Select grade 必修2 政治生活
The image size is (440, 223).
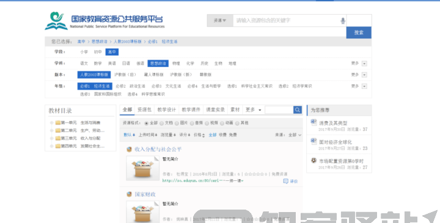click(131, 86)
